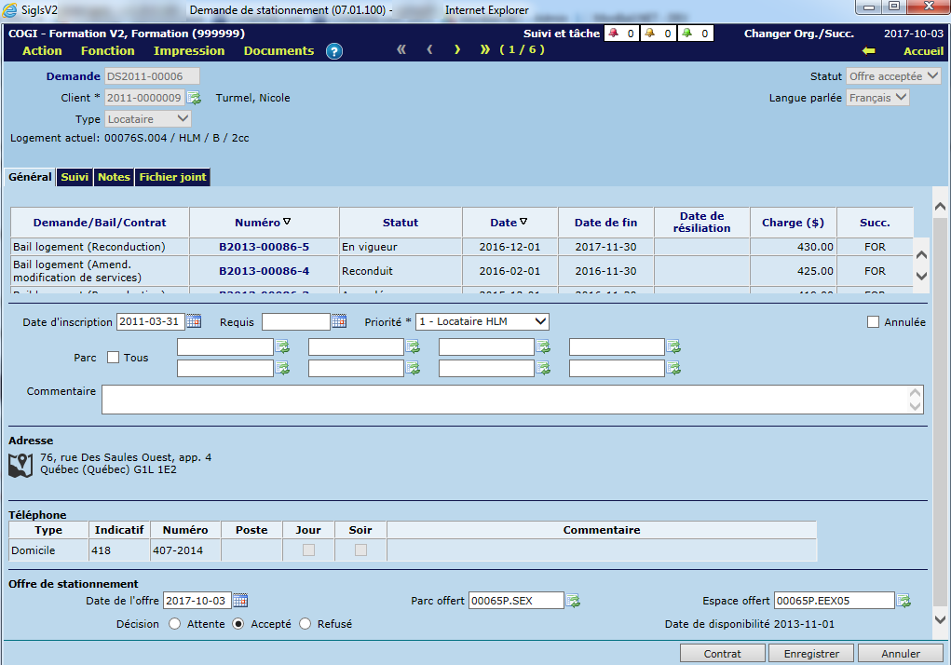Screen dimensions: 951x665
Task: Go to the last record arrow
Action: pos(484,50)
